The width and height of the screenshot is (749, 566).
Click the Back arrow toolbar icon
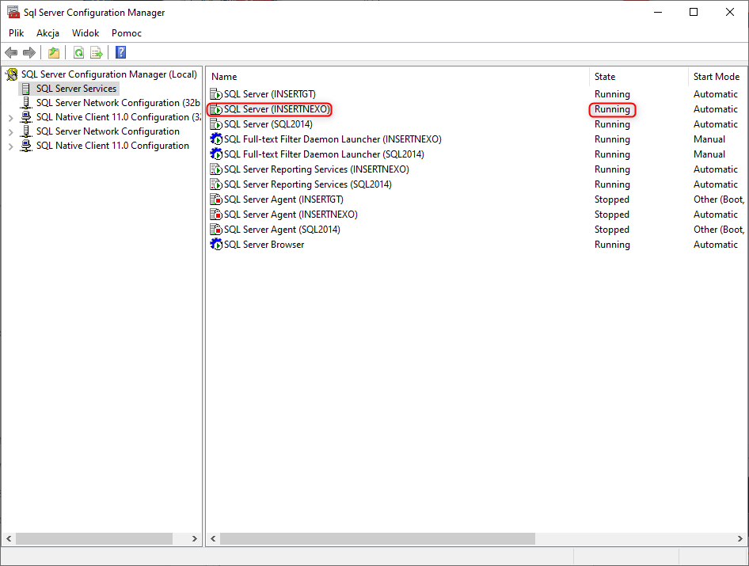(x=11, y=52)
